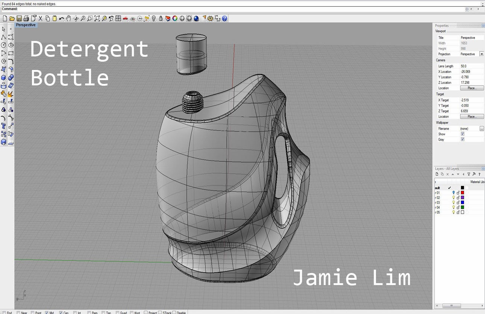Click the Lens Length value field

pyautogui.click(x=472, y=66)
